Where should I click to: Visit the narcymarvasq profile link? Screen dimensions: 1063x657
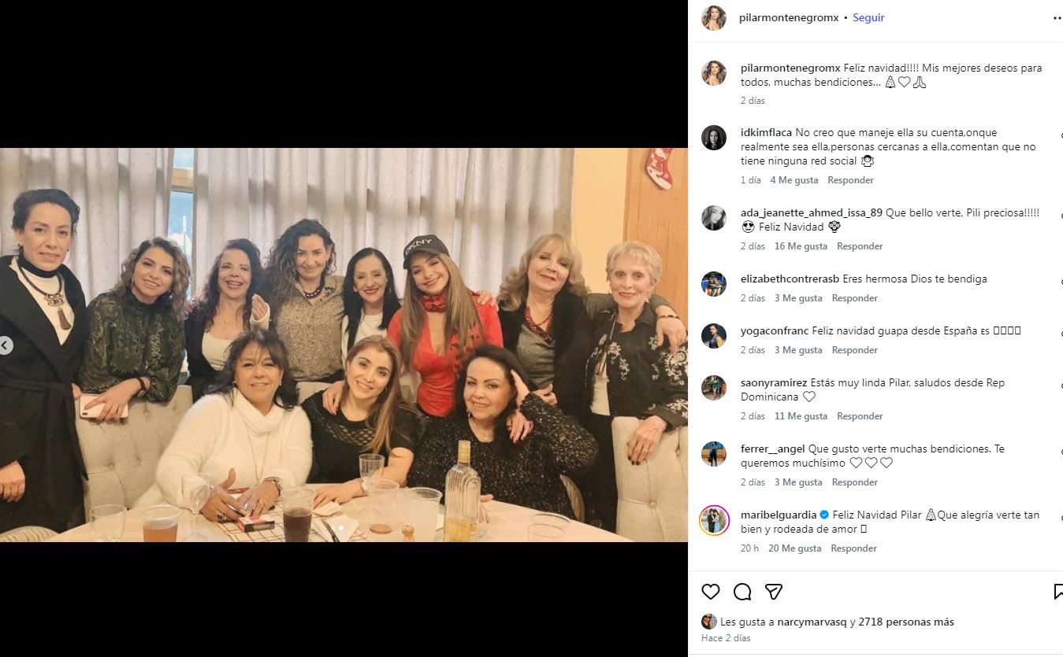point(812,622)
